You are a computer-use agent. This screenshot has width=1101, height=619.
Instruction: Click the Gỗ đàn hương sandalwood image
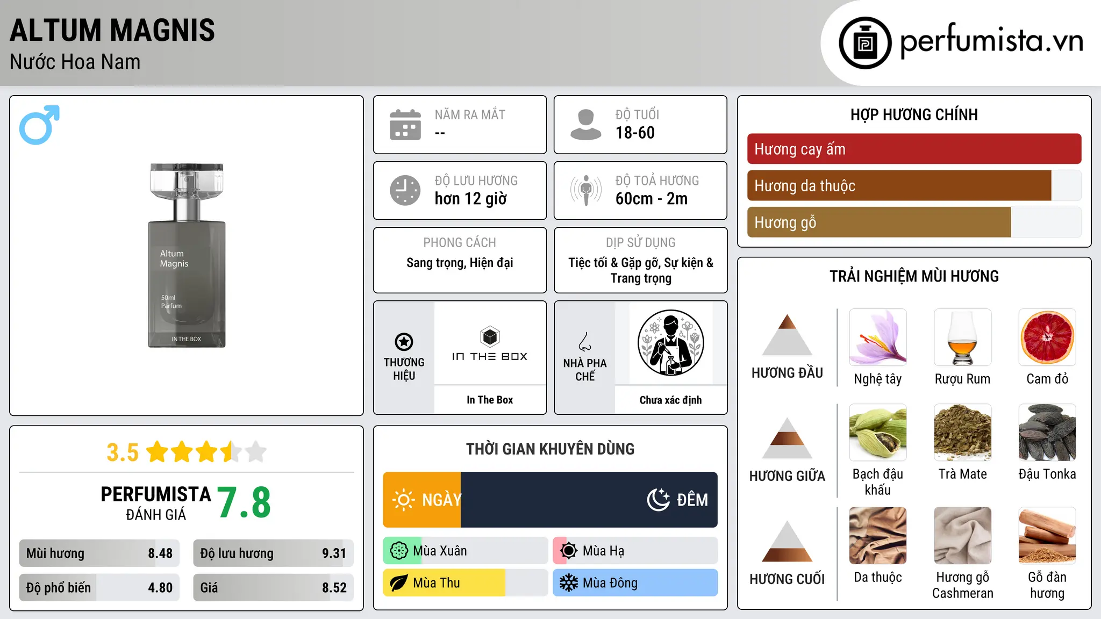coord(1047,536)
